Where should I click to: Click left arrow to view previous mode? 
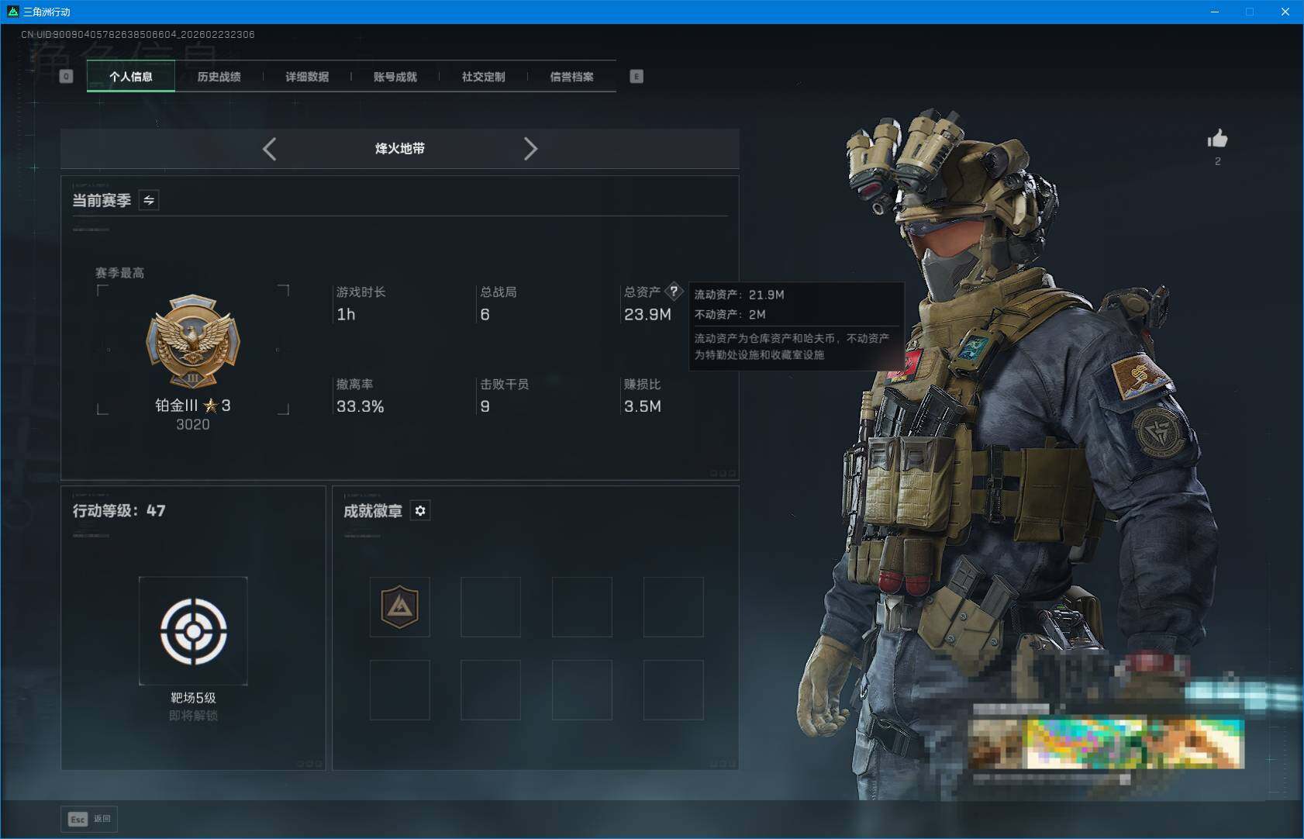point(270,148)
